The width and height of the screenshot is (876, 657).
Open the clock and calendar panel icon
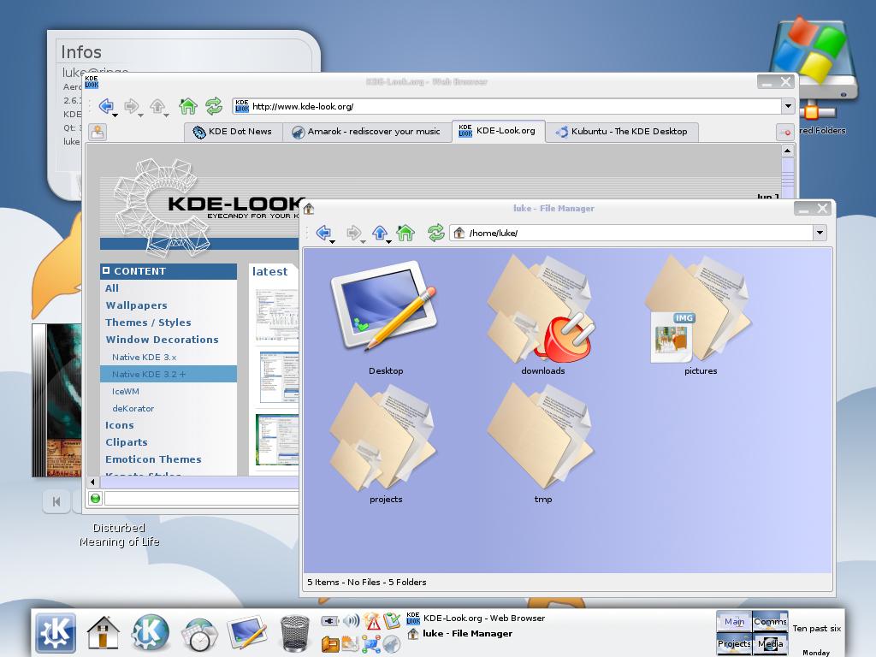point(198,635)
